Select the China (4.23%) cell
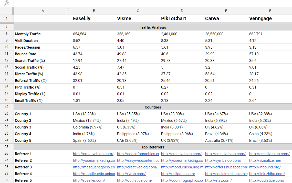This screenshot has height=183, width=292. point(270,134)
